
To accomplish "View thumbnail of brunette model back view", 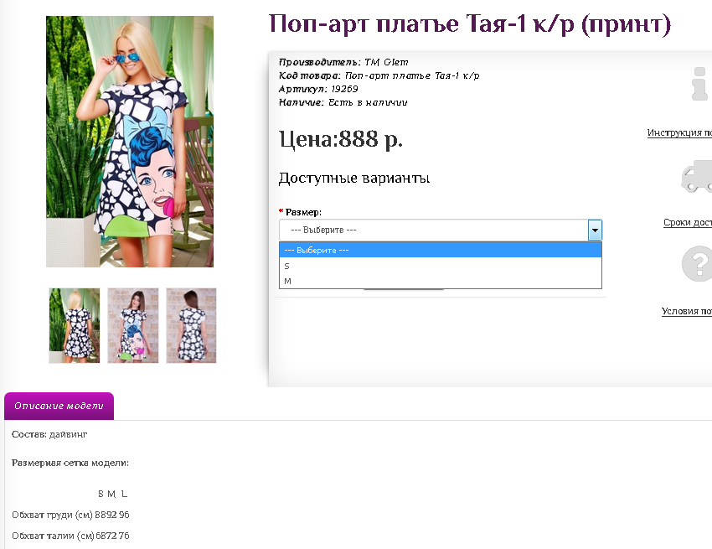I will (191, 325).
